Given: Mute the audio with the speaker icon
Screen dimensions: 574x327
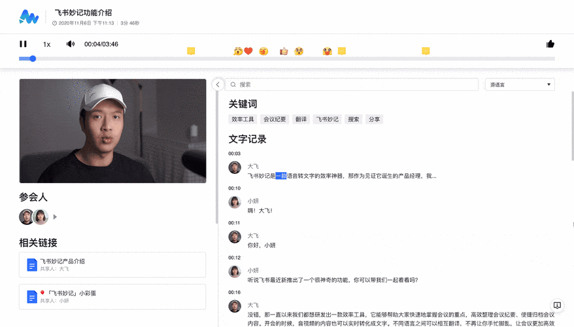Looking at the screenshot, I should pos(71,44).
